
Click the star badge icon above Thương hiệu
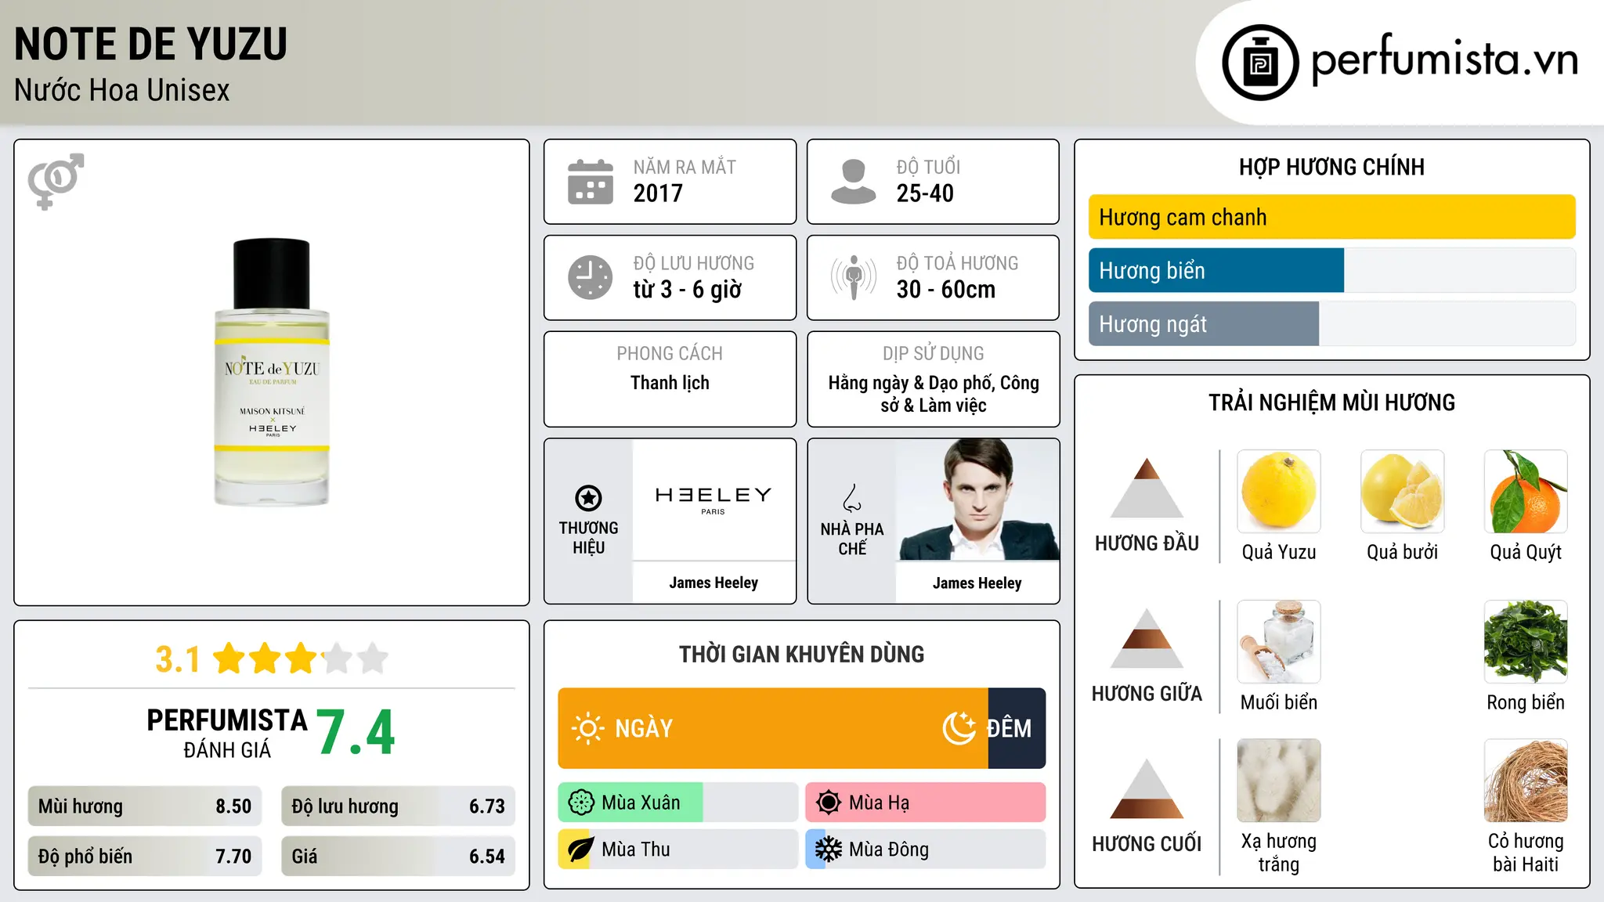(x=588, y=497)
